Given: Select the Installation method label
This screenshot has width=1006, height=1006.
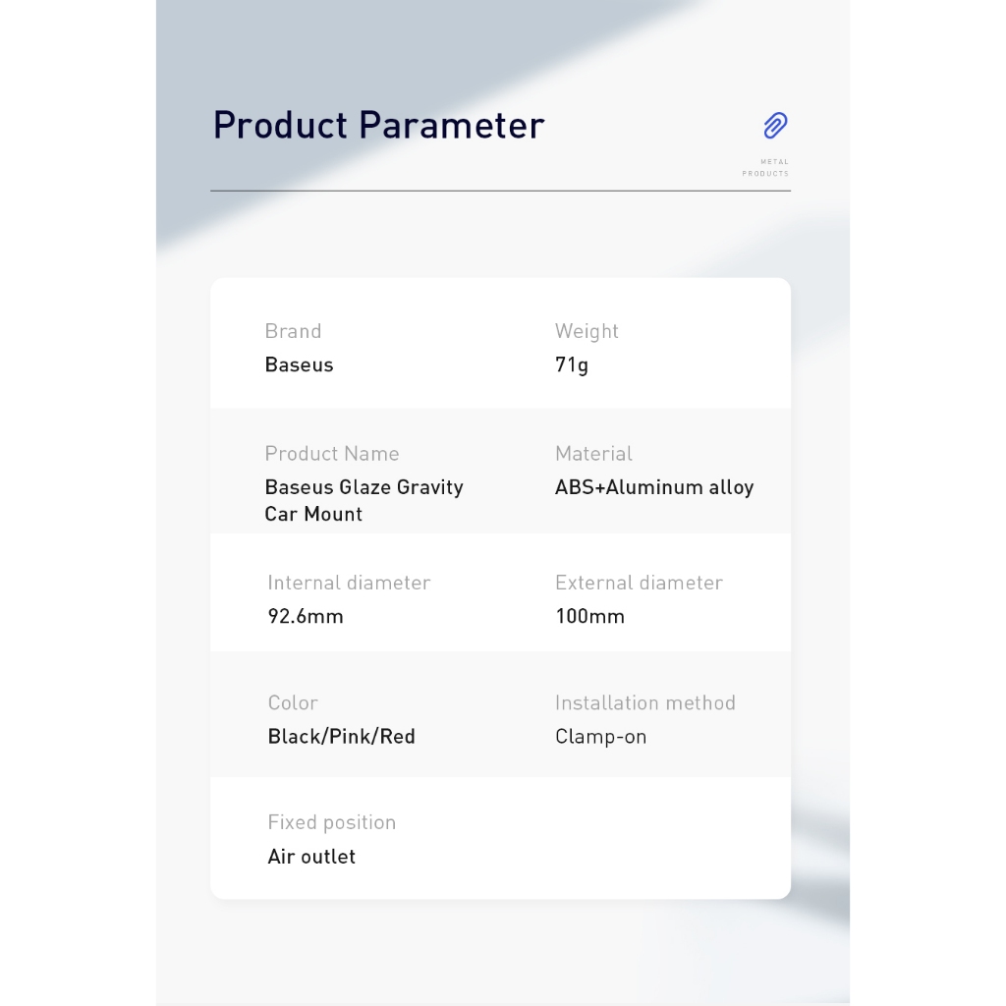Looking at the screenshot, I should (x=644, y=702).
